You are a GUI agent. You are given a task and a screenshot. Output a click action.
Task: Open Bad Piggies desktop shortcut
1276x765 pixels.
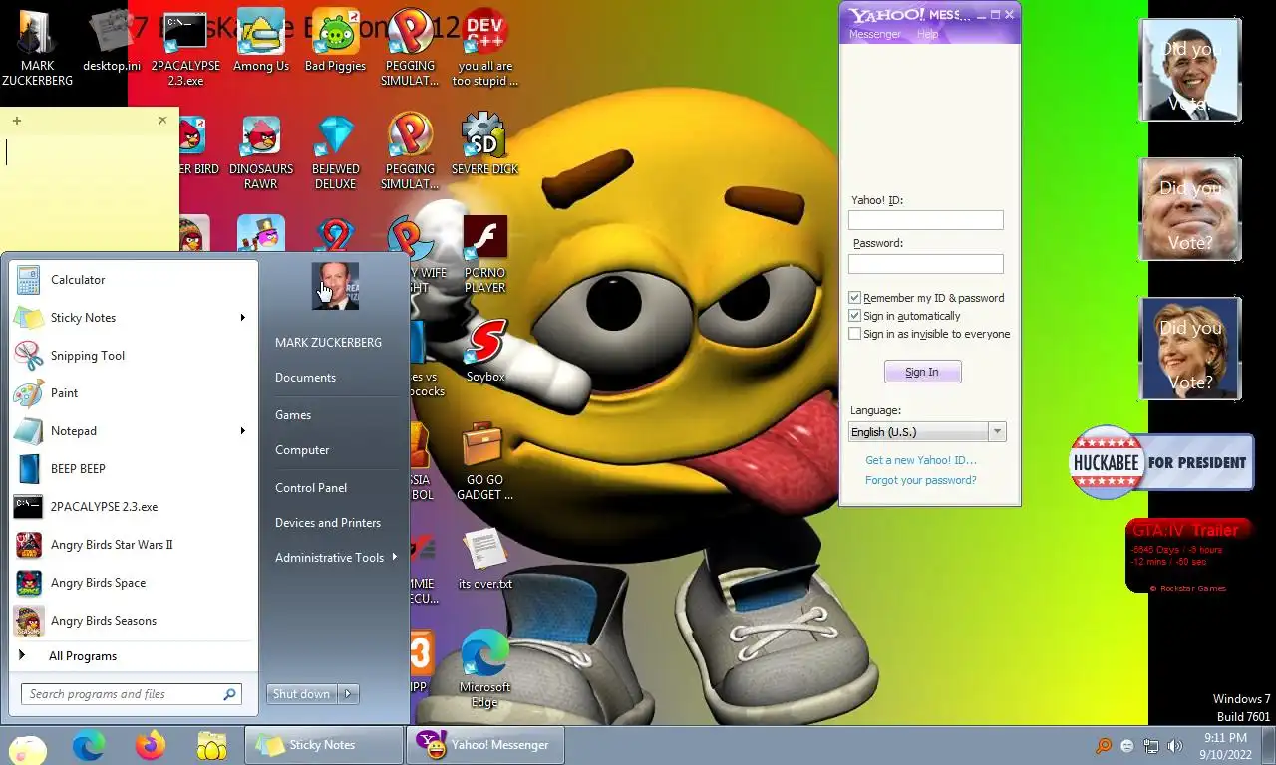(335, 42)
